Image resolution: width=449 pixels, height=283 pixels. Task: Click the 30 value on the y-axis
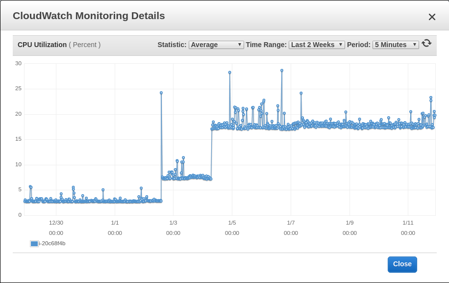pyautogui.click(x=18, y=63)
